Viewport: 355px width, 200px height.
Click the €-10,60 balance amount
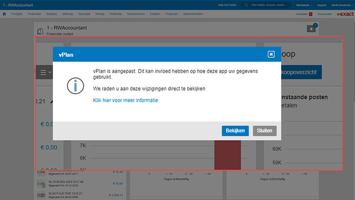118,184
